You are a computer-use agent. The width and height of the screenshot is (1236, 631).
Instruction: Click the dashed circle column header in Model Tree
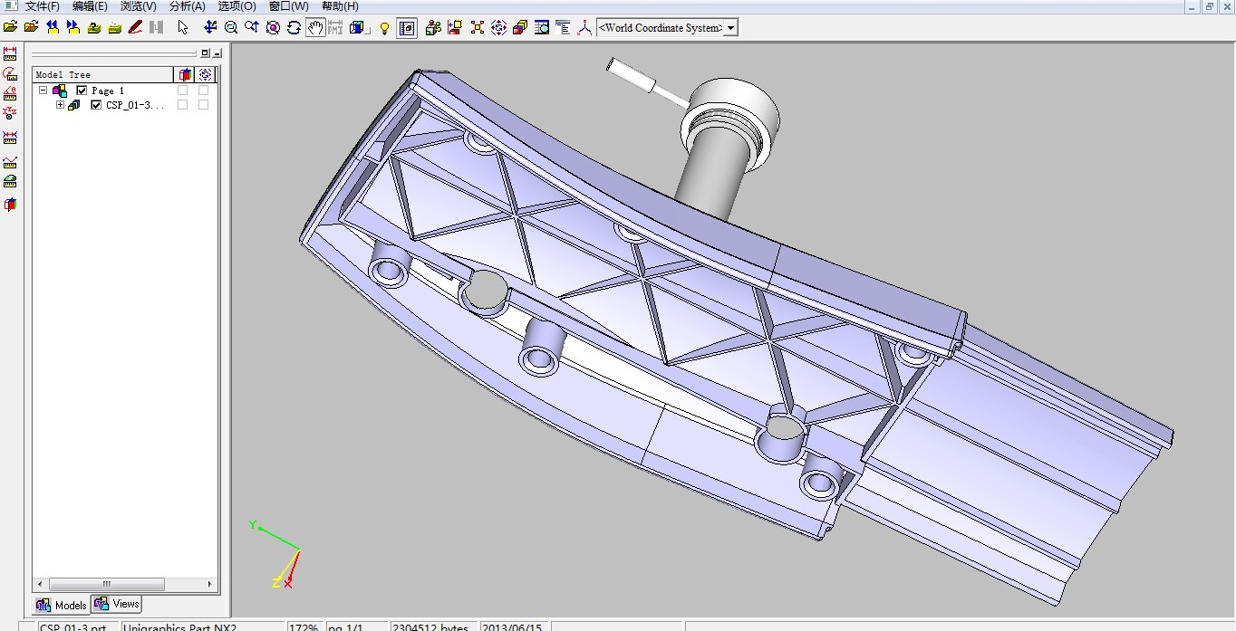pos(206,74)
